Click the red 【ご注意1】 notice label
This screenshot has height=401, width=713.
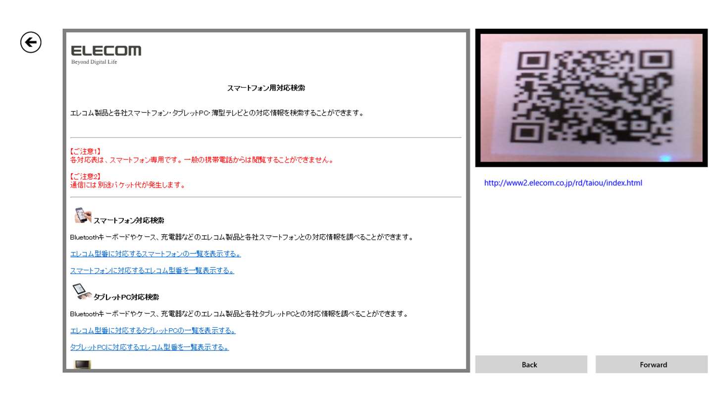coord(86,151)
